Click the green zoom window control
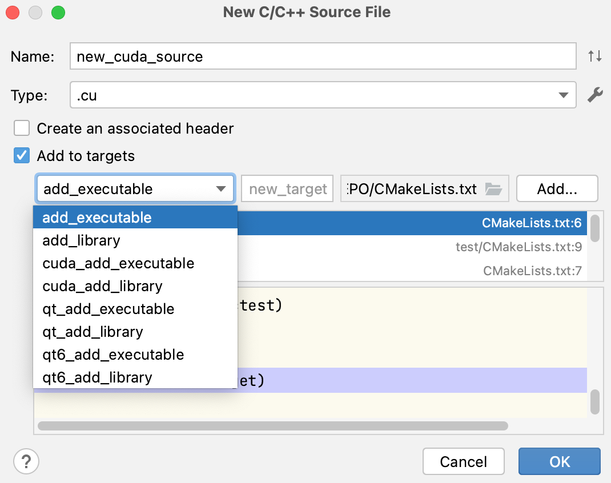Viewport: 611px width, 483px height. pos(57,11)
